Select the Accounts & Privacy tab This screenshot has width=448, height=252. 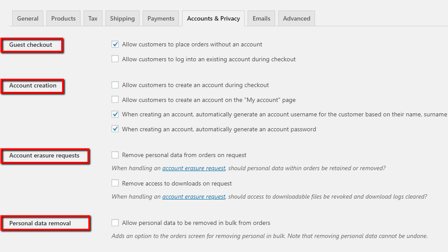pos(213,18)
